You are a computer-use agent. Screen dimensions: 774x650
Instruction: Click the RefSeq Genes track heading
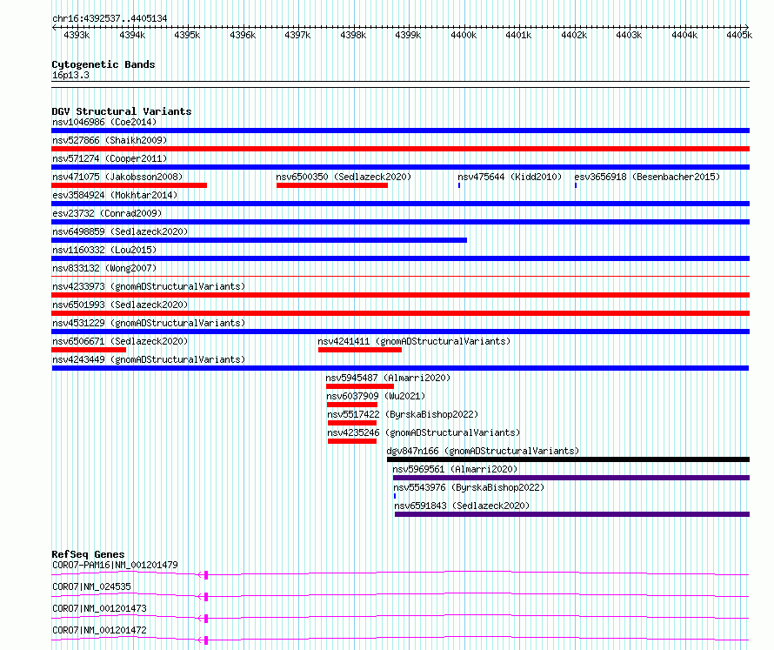tap(88, 554)
